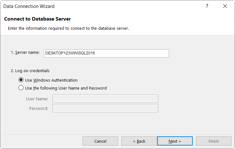Click the greyed-out Finish button

pyautogui.click(x=214, y=141)
